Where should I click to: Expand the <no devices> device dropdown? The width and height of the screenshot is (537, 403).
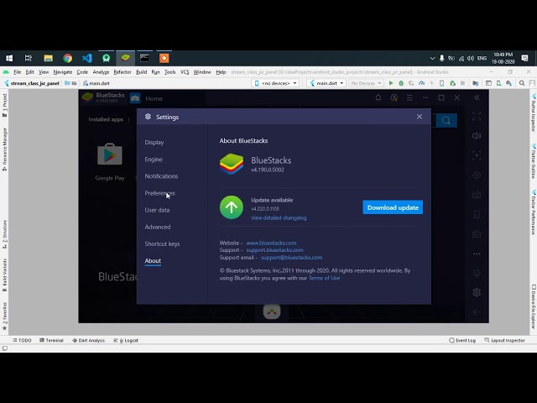point(275,83)
